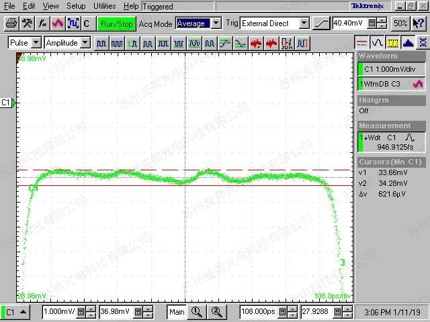
Task: Toggle the Run/Stop acquisition button
Action: click(117, 23)
